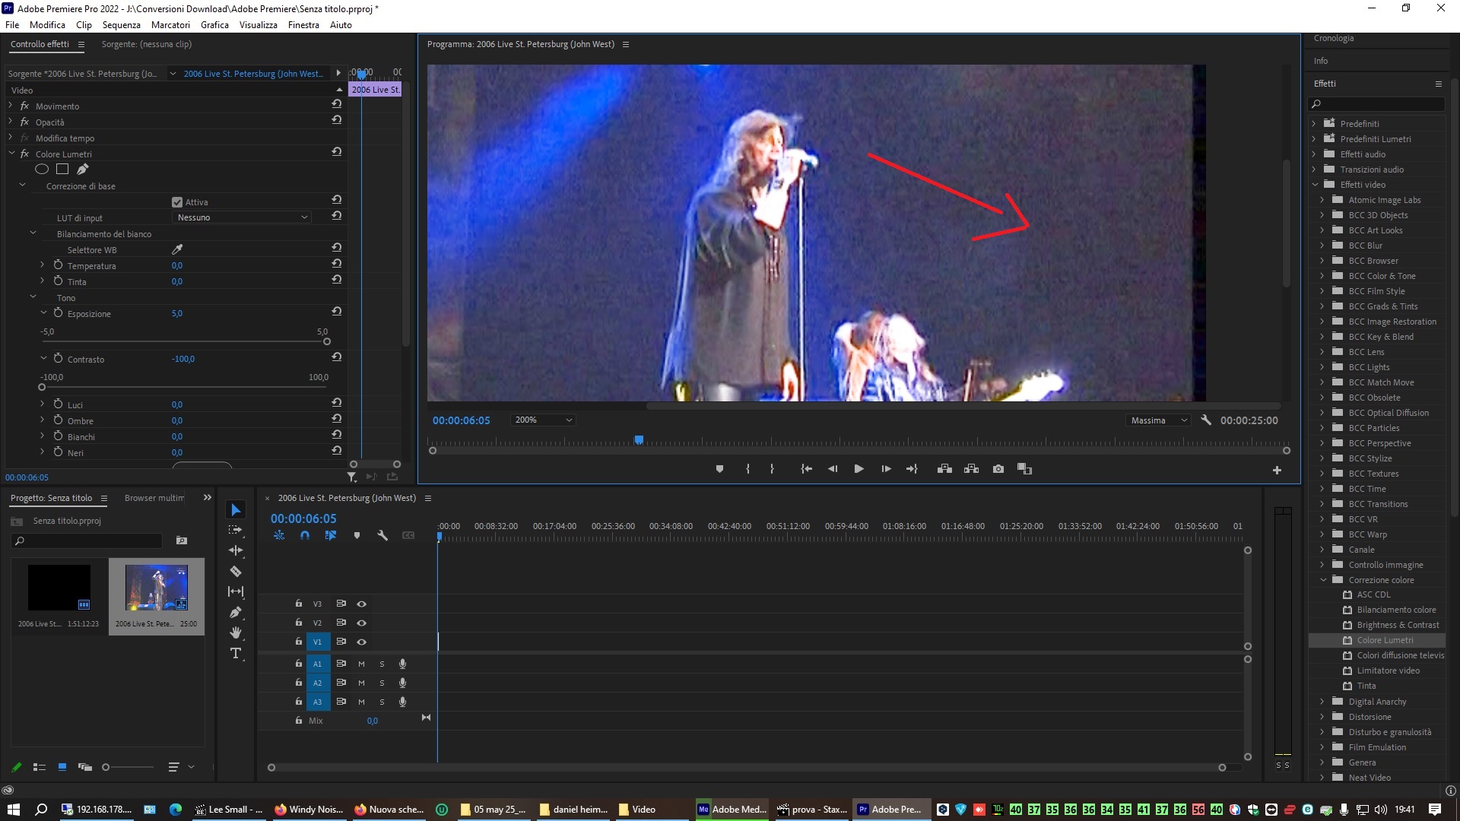Select the Hand tool
The height and width of the screenshot is (821, 1460).
236,632
